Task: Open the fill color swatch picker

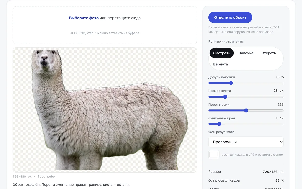Action: click(x=214, y=155)
